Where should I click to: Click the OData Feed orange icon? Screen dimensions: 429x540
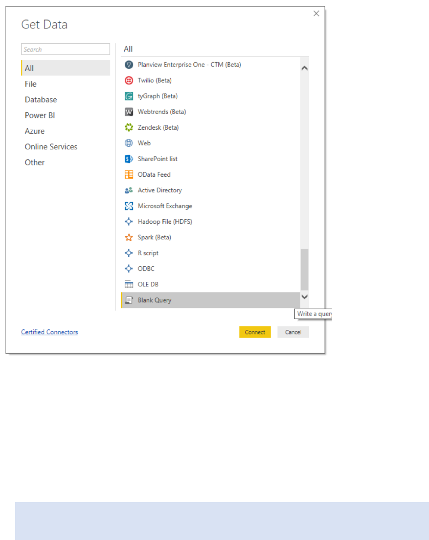(129, 175)
